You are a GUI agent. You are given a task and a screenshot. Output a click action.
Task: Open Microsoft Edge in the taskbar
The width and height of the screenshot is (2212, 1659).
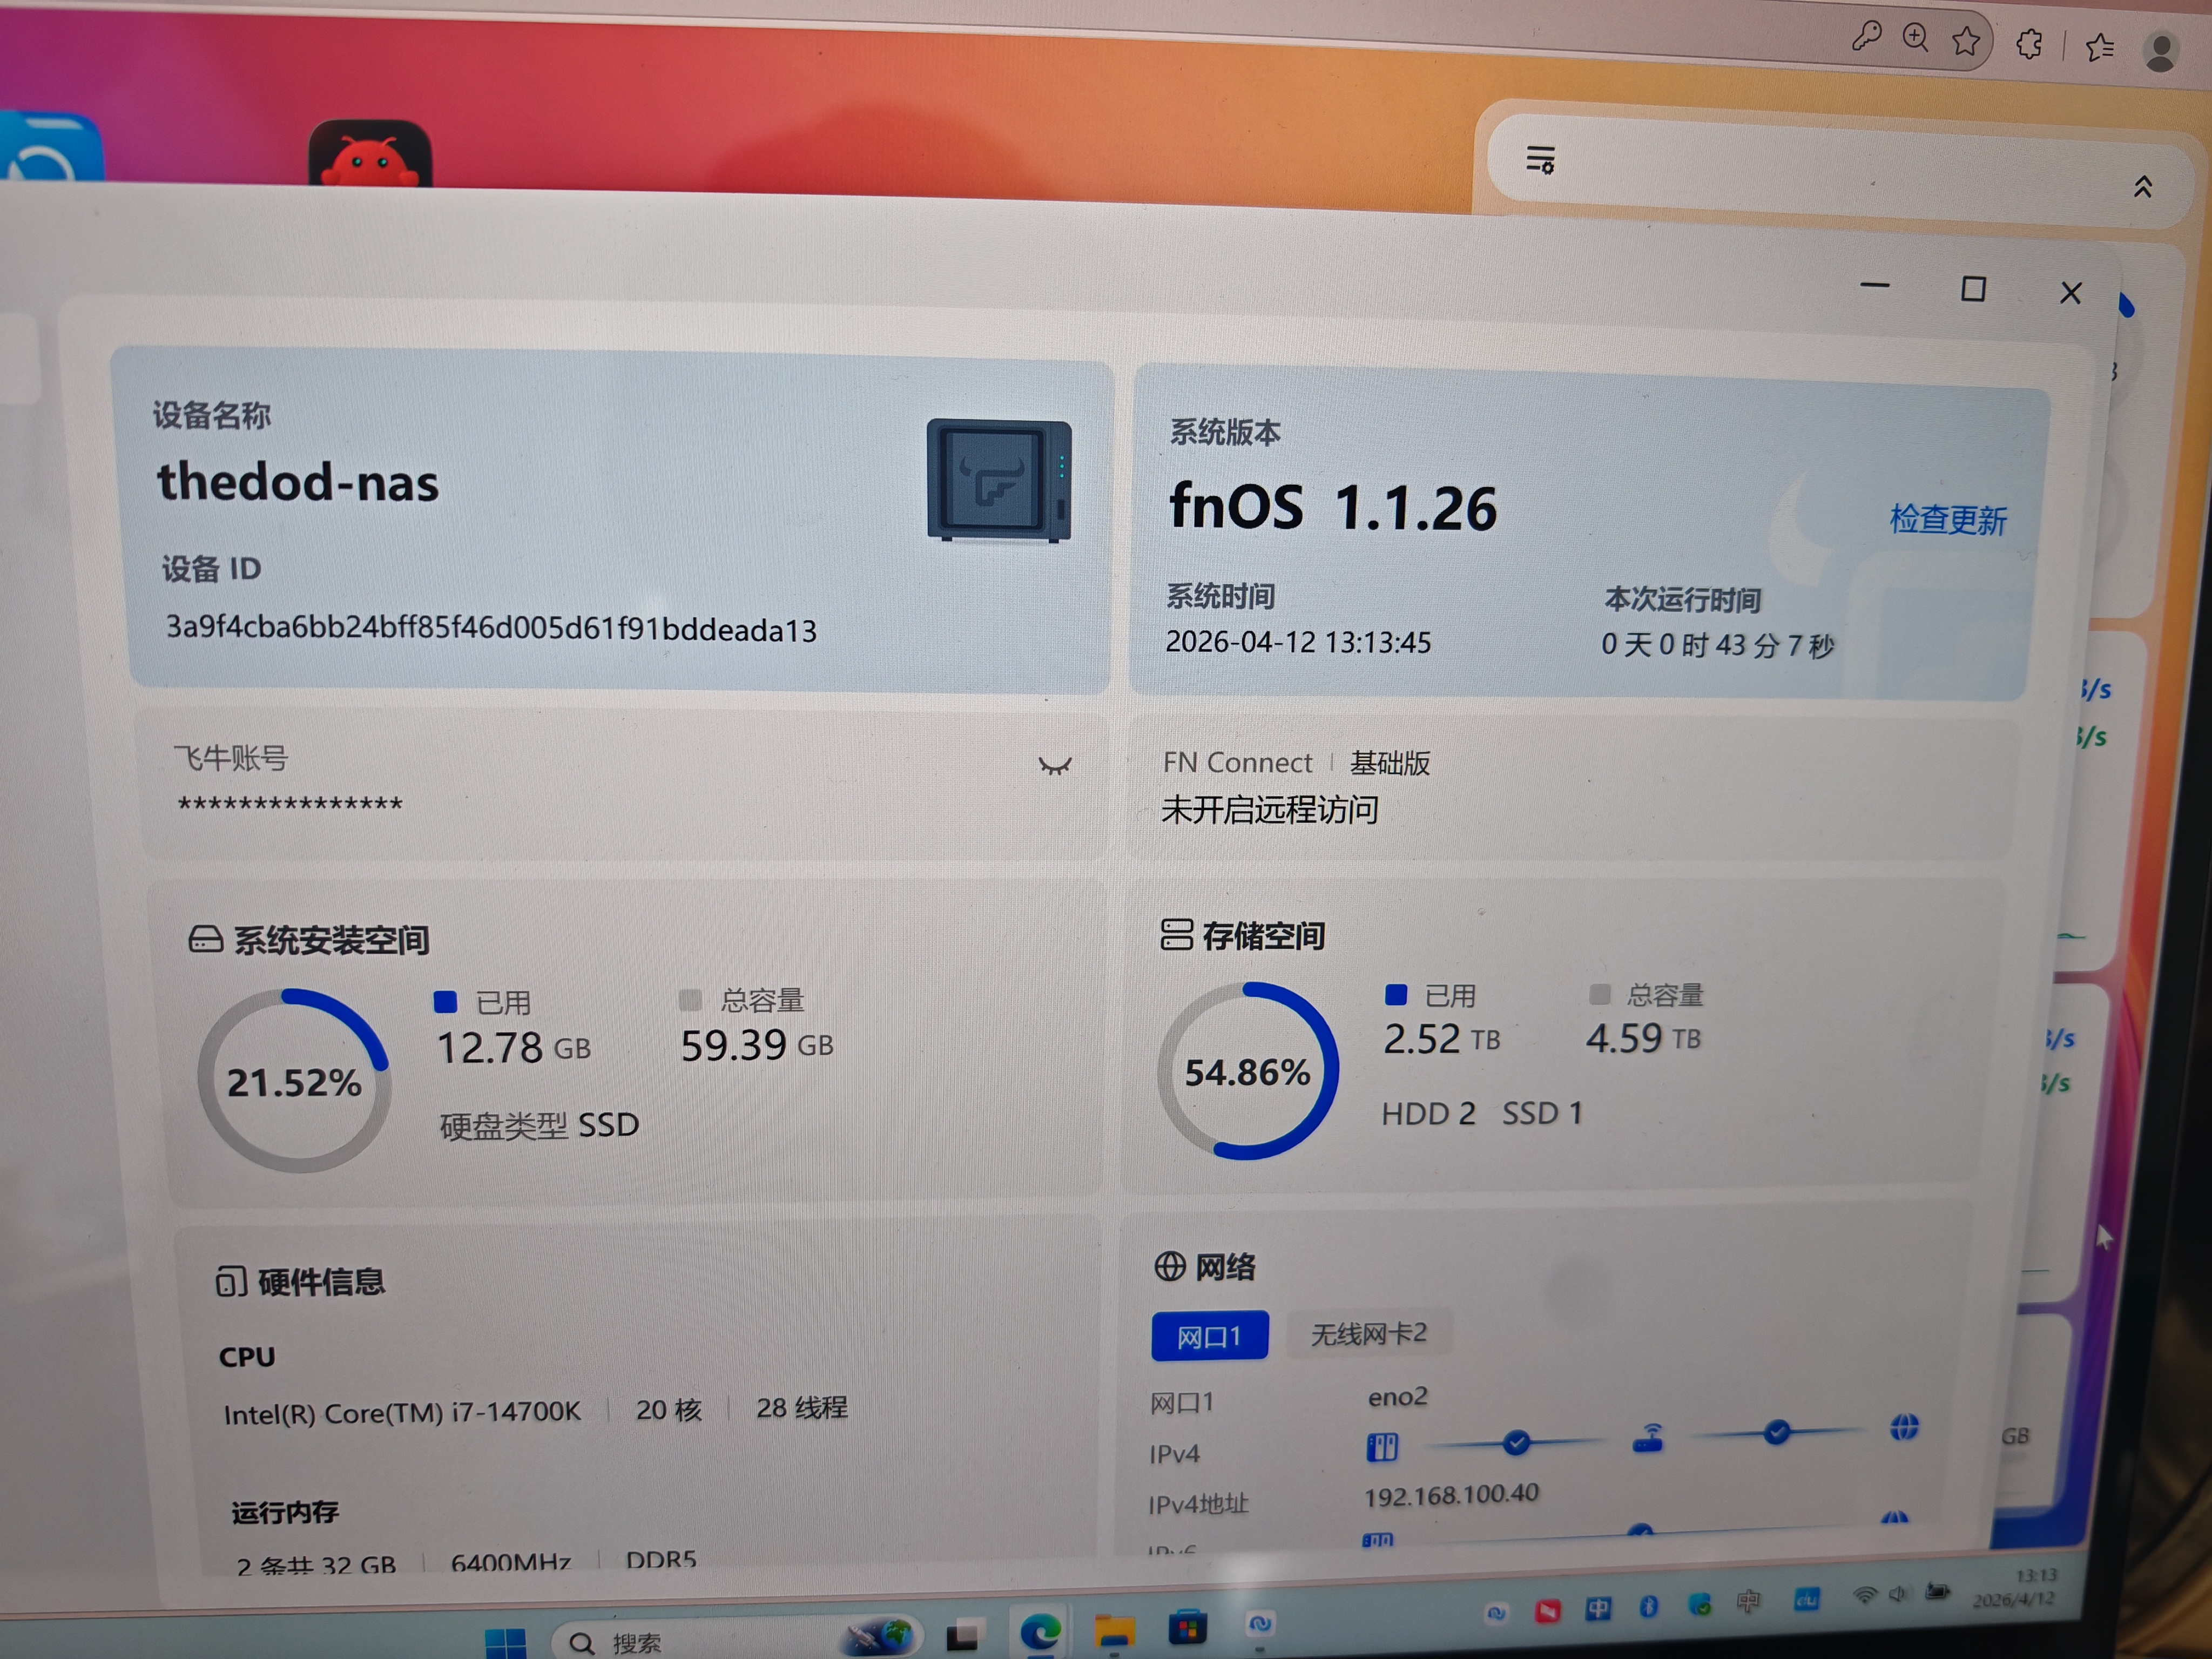pos(1039,1632)
